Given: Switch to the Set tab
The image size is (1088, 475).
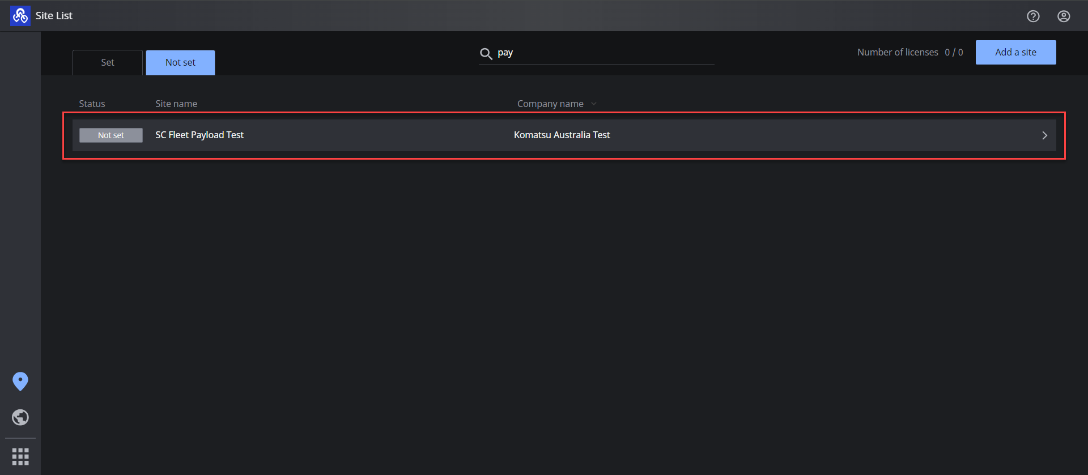Looking at the screenshot, I should click(x=108, y=62).
